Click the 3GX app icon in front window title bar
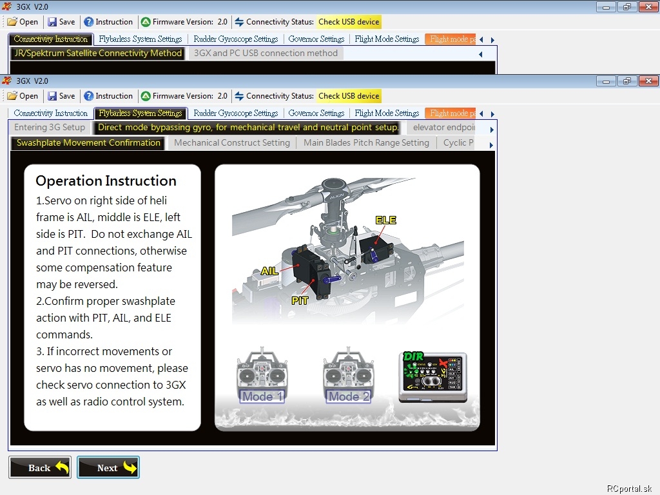 [x=7, y=81]
